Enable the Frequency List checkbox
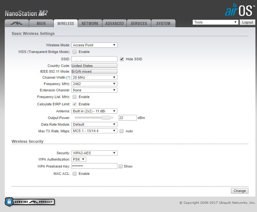Screen dimensions: 257x212 [75, 97]
